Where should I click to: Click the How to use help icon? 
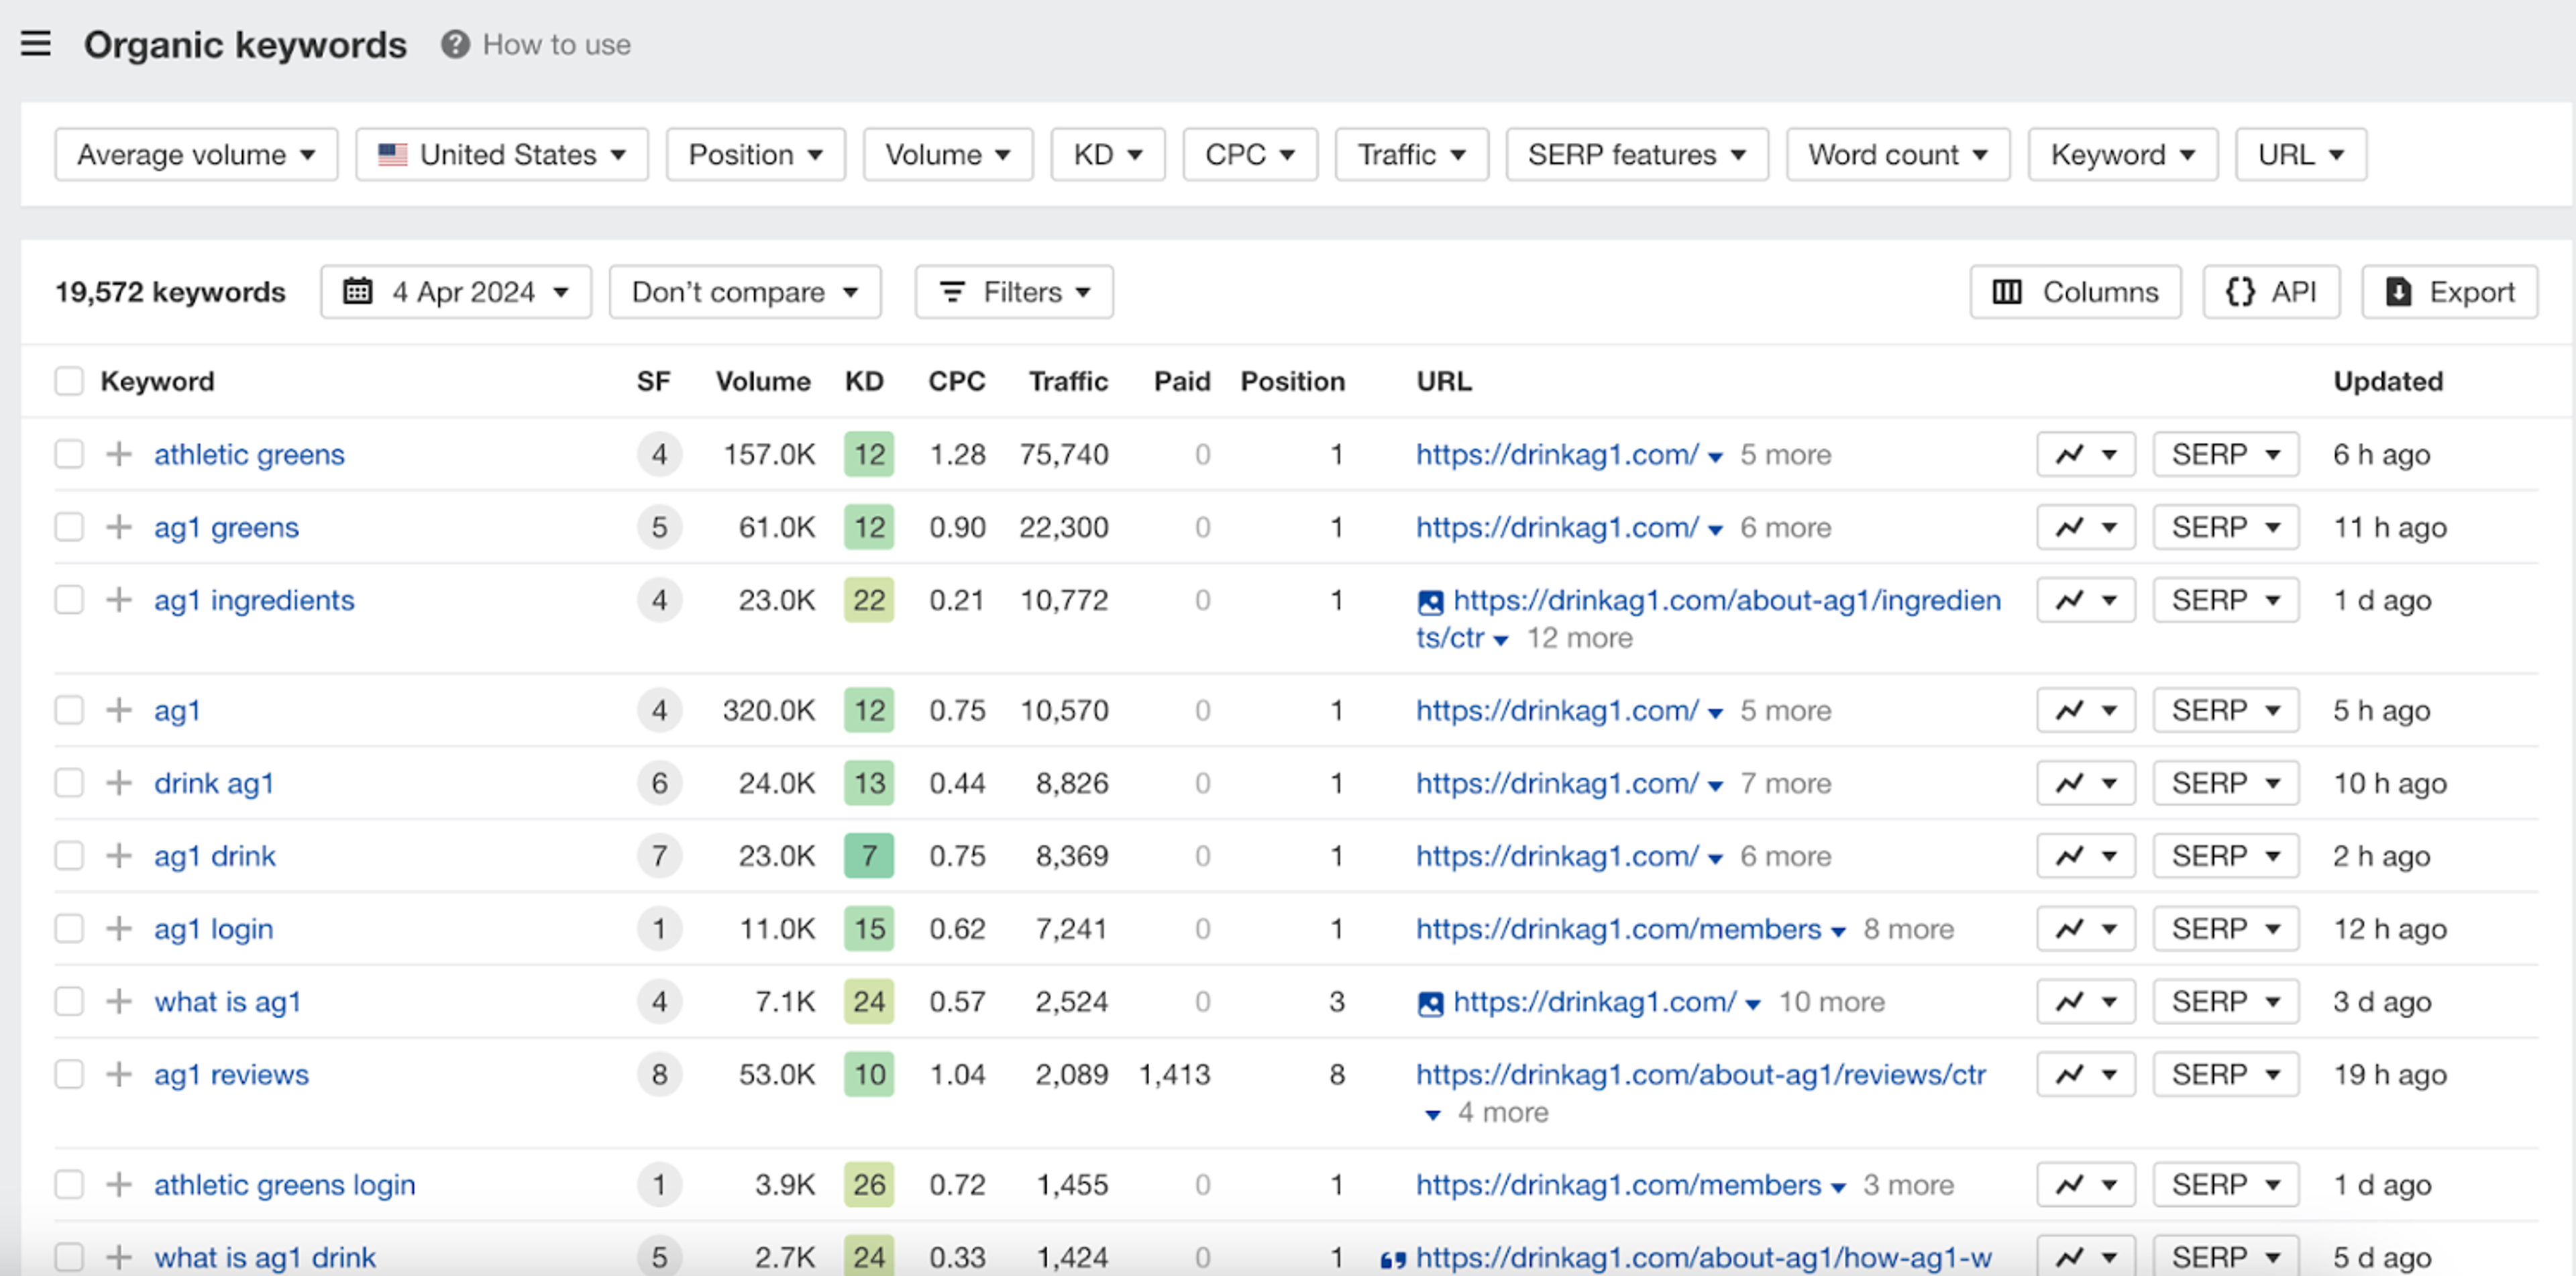click(455, 44)
